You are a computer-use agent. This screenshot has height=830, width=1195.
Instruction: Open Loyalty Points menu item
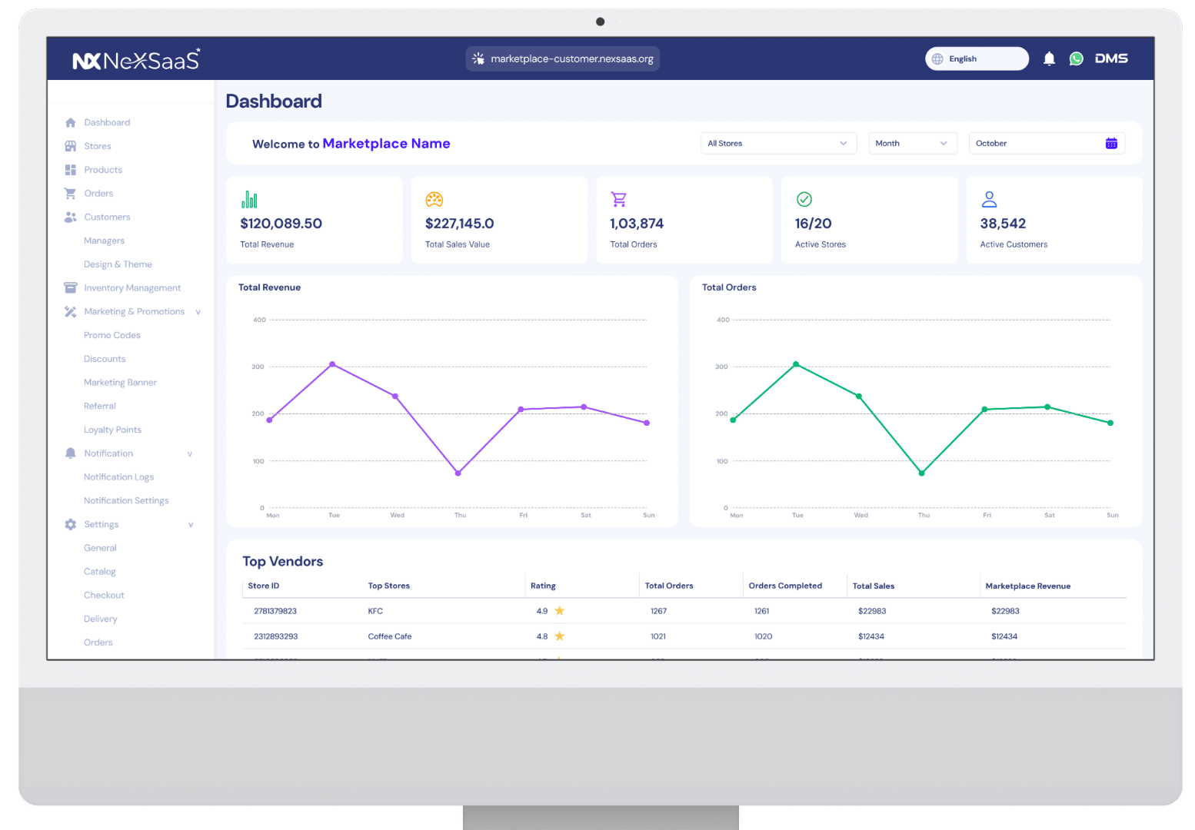tap(112, 430)
